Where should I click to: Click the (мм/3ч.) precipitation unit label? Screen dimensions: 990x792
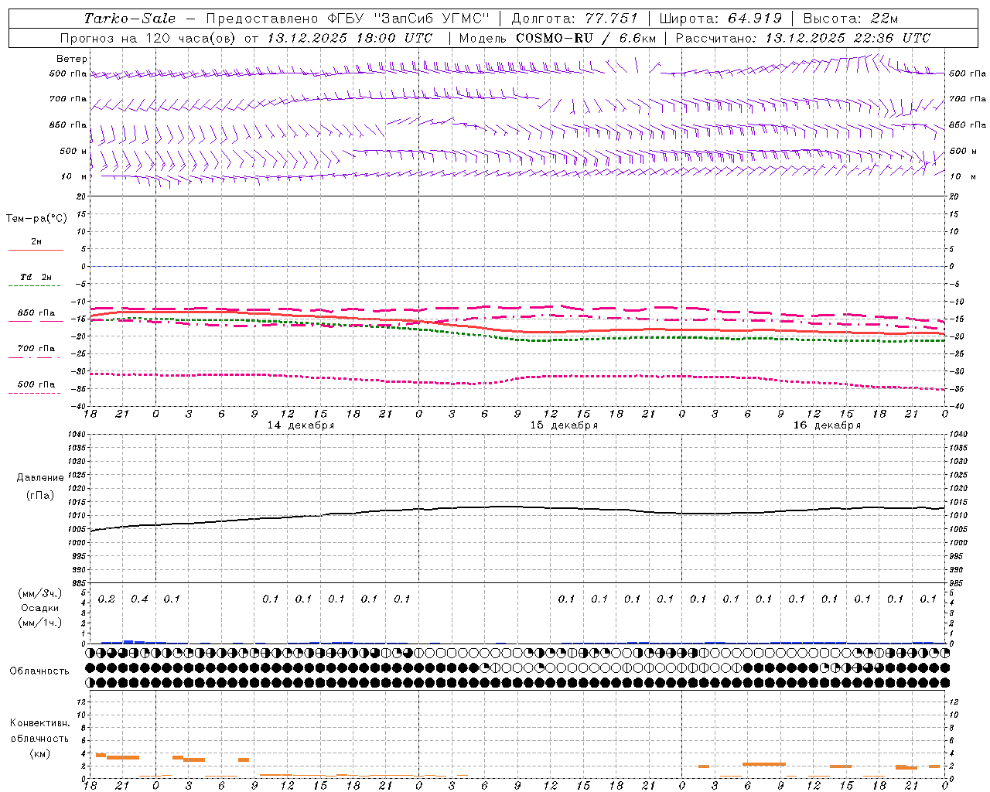[x=40, y=593]
